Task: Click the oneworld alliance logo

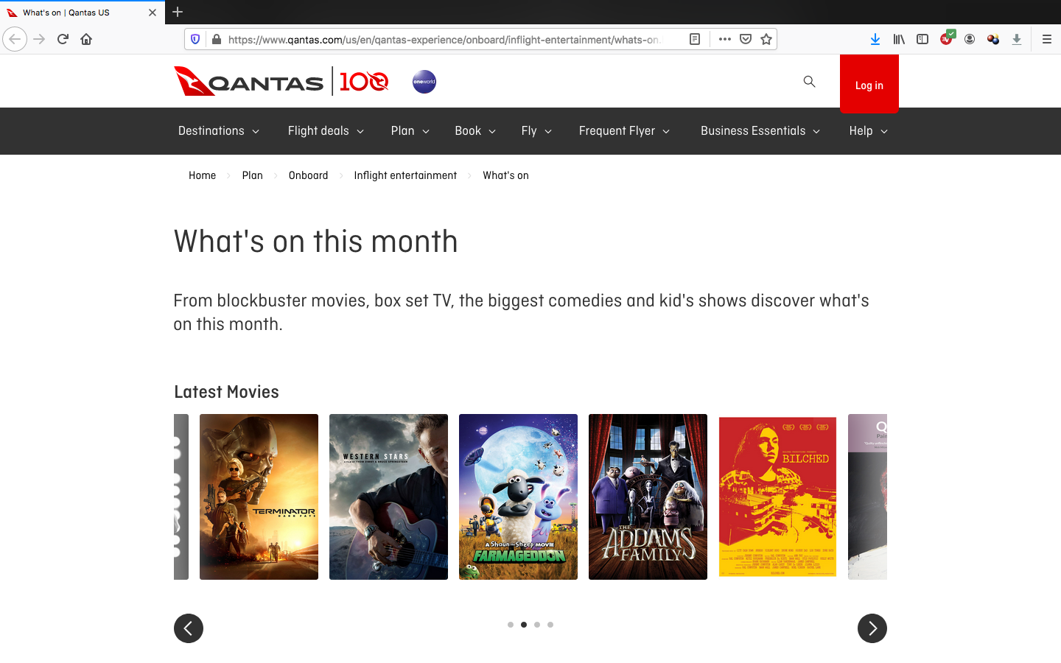Action: (x=424, y=81)
